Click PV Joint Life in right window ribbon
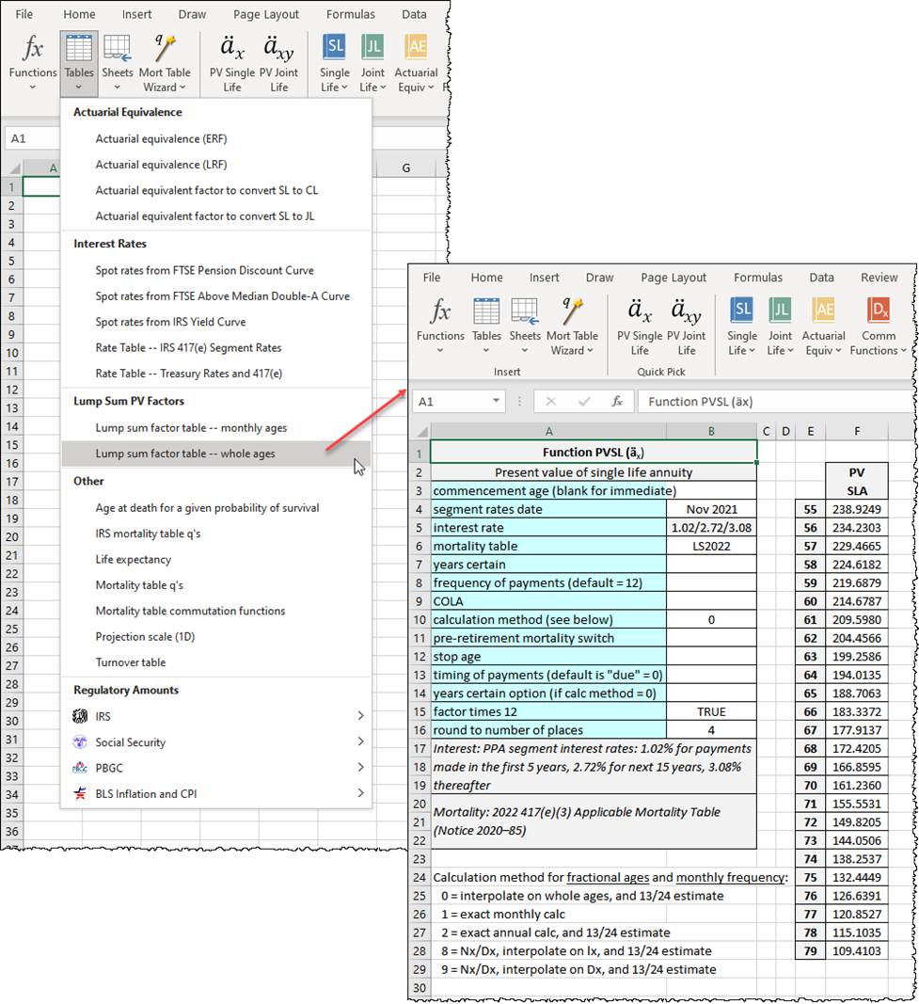919x1004 pixels. click(687, 326)
